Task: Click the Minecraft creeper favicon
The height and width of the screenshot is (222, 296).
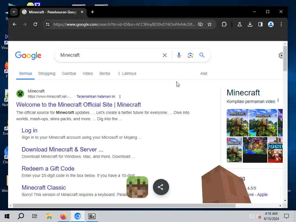Action: point(20,94)
